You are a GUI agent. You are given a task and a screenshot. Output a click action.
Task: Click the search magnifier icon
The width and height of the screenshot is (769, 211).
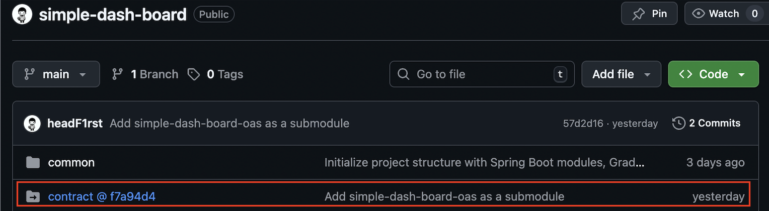pyautogui.click(x=403, y=74)
